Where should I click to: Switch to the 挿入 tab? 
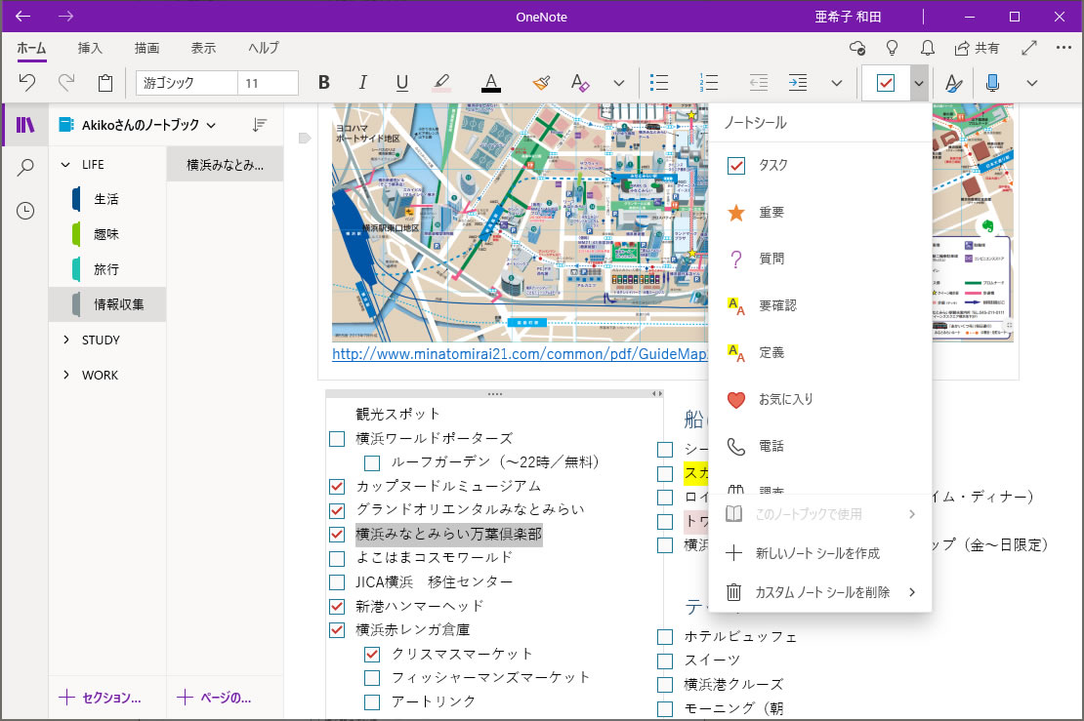[x=90, y=48]
